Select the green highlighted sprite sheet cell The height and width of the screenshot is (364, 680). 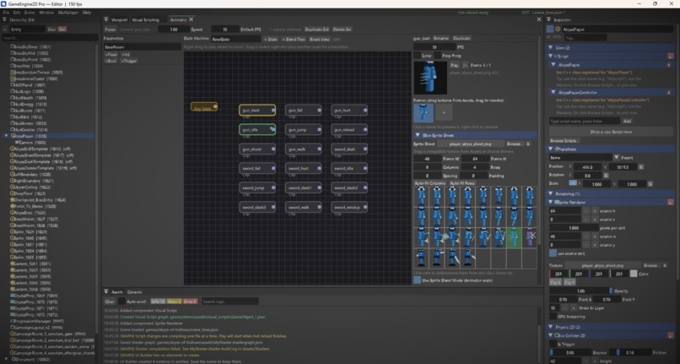[514, 238]
